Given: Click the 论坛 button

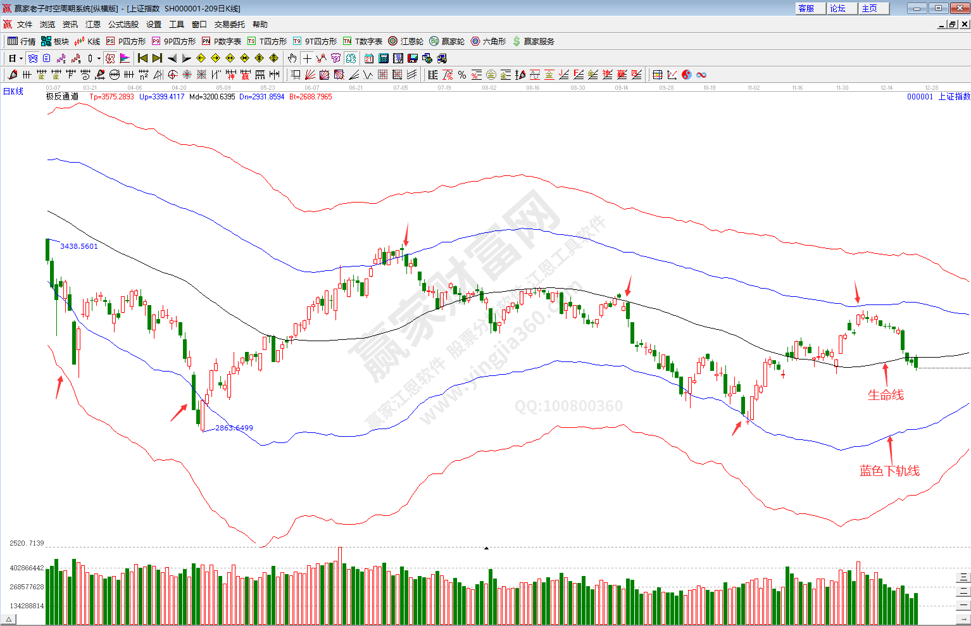Looking at the screenshot, I should coord(842,8).
